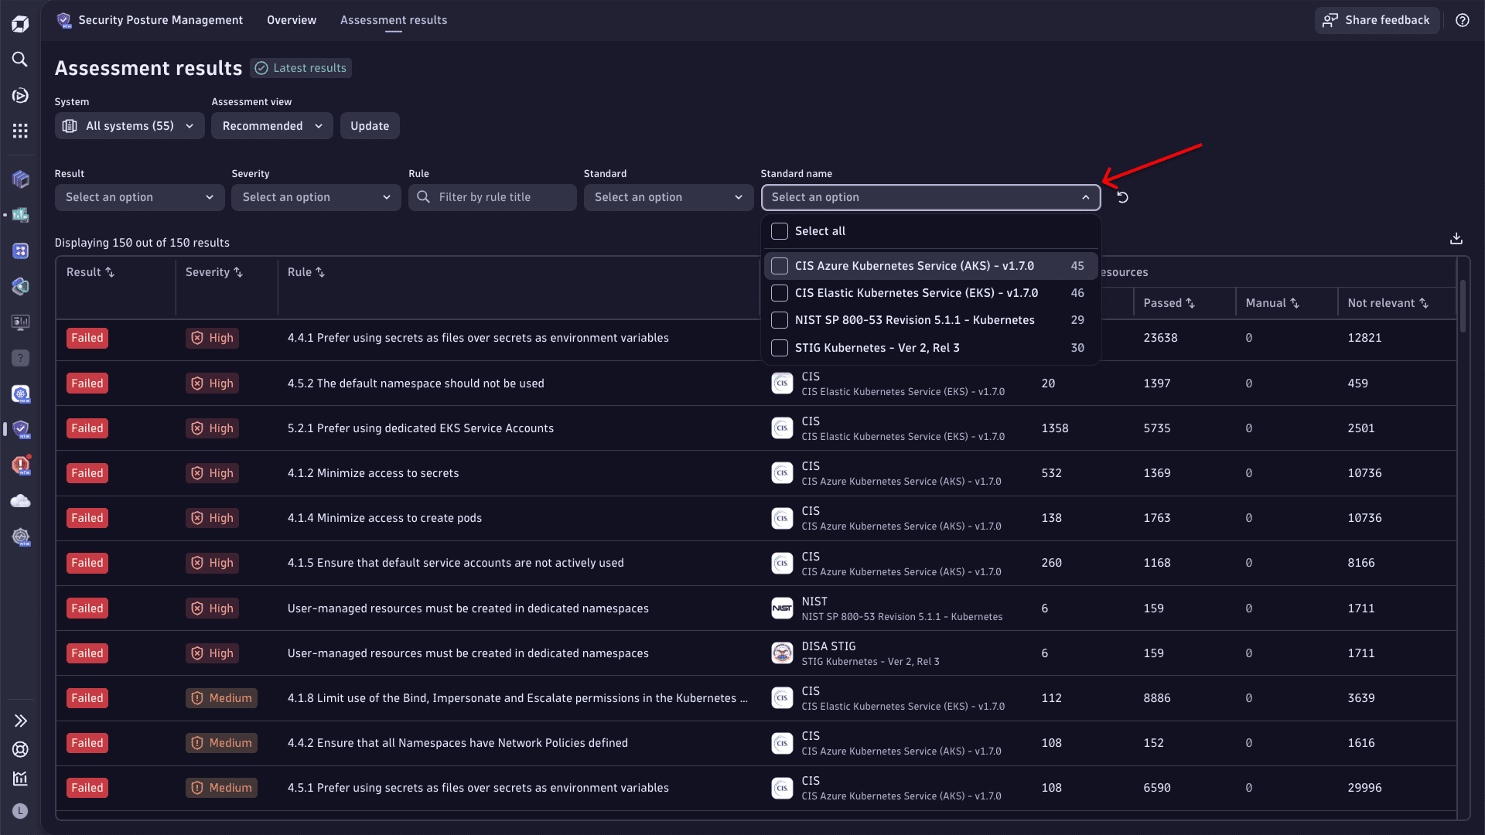The height and width of the screenshot is (835, 1485).
Task: Click the download results icon
Action: tap(1456, 239)
